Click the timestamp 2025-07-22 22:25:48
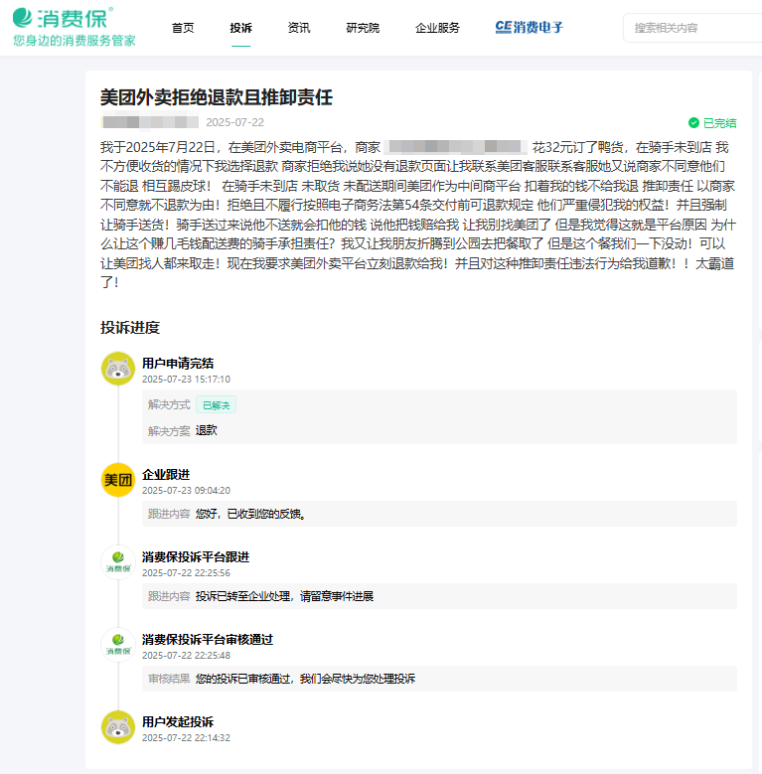762x774 pixels. [x=186, y=655]
